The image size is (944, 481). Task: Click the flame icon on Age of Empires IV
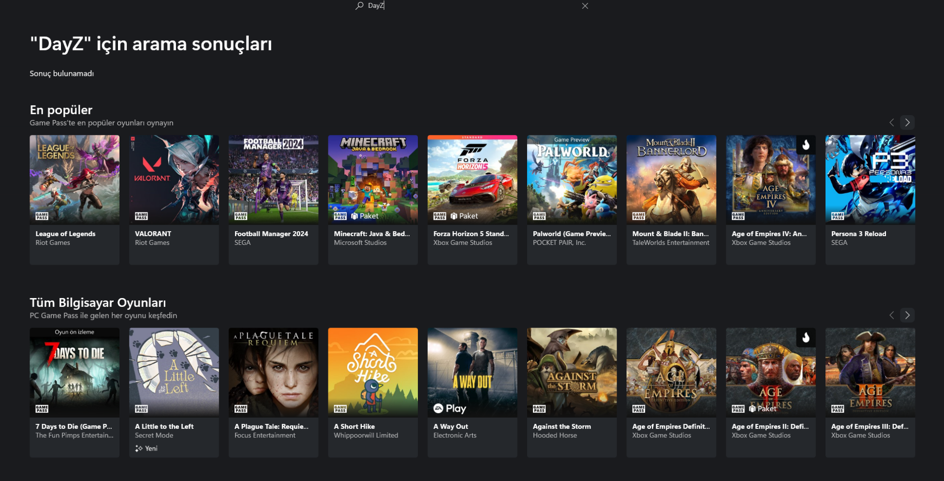(x=806, y=145)
